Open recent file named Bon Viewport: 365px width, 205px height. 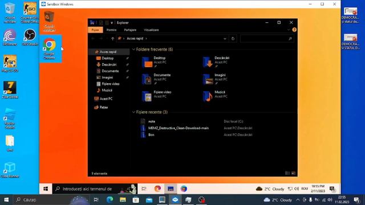(x=151, y=135)
